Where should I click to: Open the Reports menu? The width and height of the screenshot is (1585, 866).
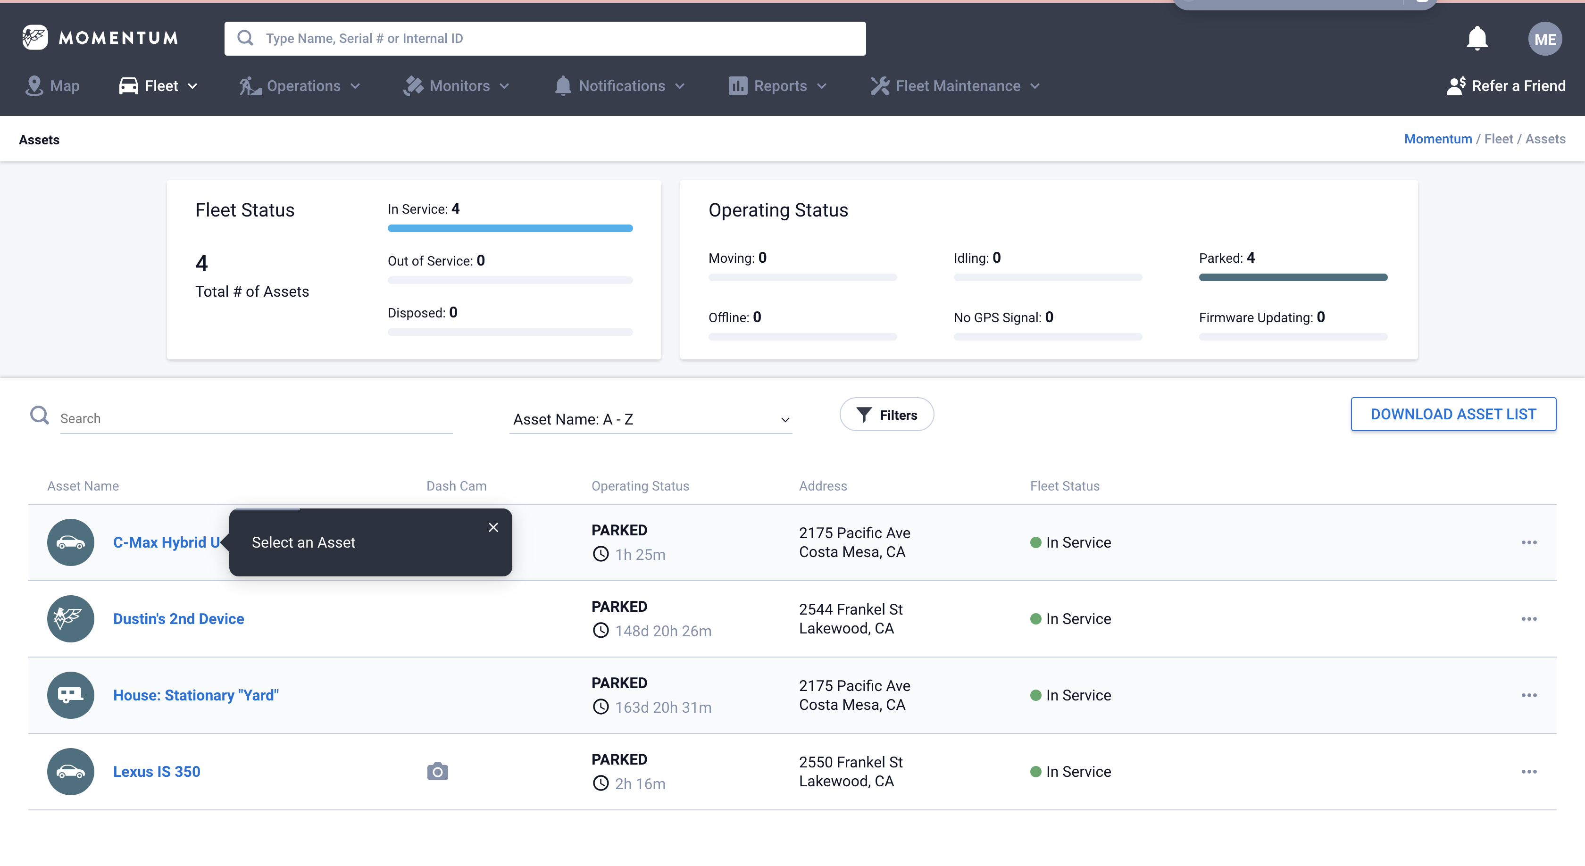coord(778,86)
